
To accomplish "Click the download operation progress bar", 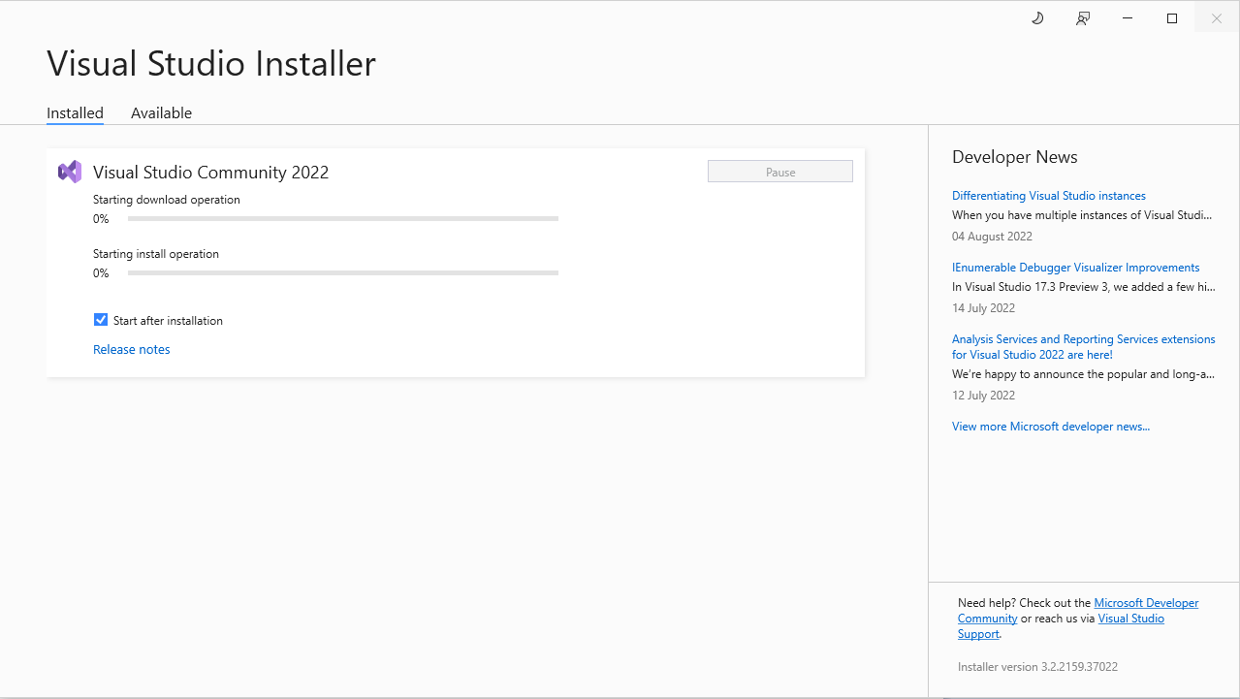I will (343, 219).
